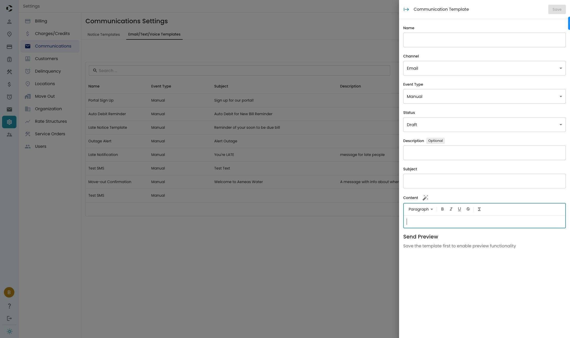Toggle strikethrough formatting in editor toolbar
The image size is (570, 338).
[x=468, y=209]
